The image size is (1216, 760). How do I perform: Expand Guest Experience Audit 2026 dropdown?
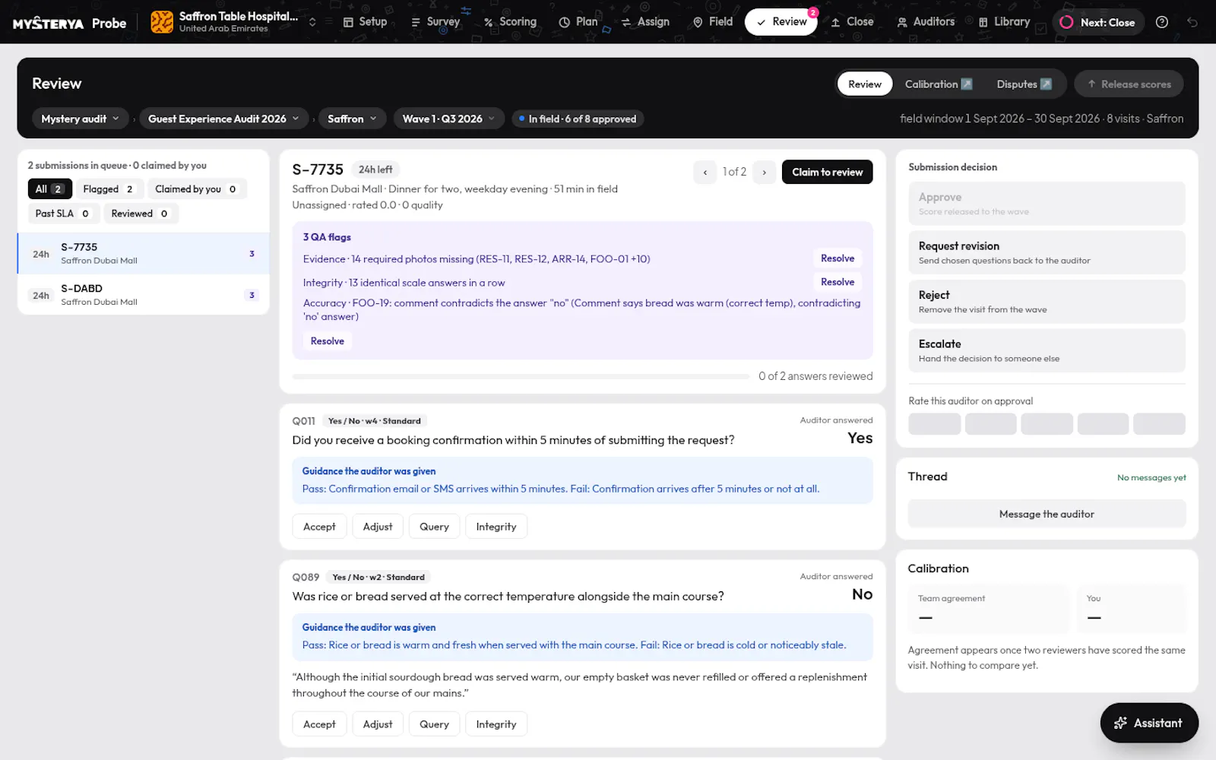pyautogui.click(x=223, y=119)
